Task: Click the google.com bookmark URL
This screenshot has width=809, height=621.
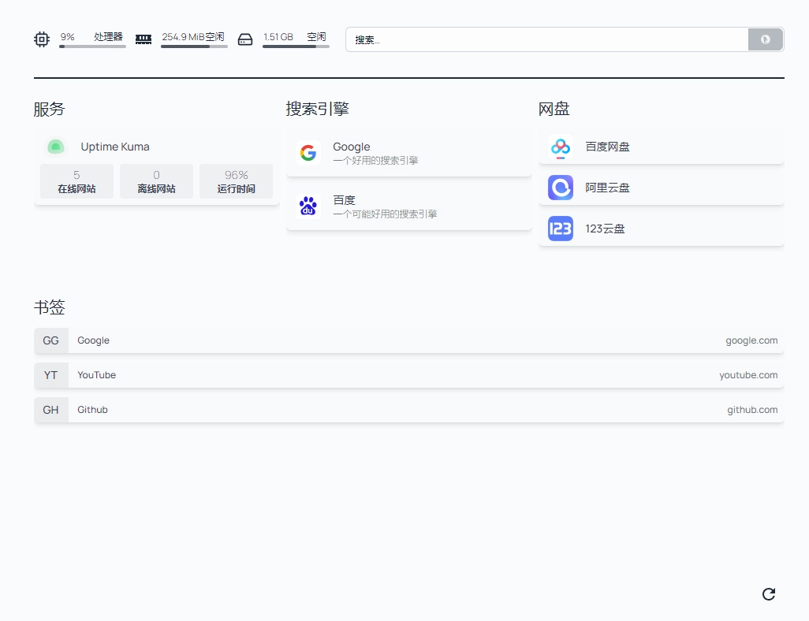Action: [751, 340]
